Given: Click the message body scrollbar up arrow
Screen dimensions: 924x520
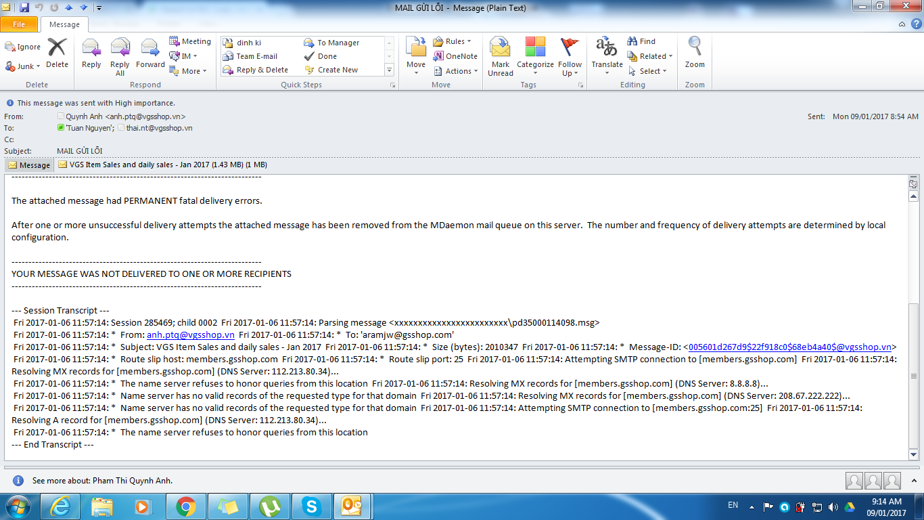Looking at the screenshot, I should 914,195.
